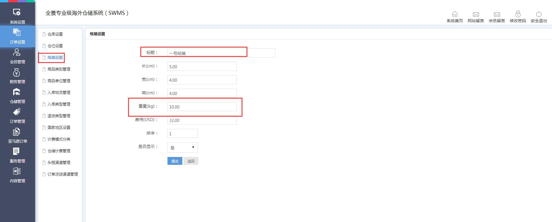552x222 pixels.
Task: Click the 返回 button
Action: point(191,161)
